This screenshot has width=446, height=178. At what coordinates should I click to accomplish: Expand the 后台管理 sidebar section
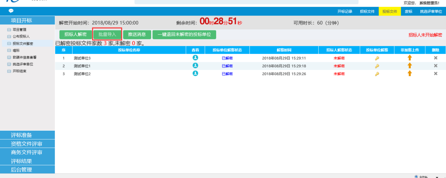pos(21,170)
